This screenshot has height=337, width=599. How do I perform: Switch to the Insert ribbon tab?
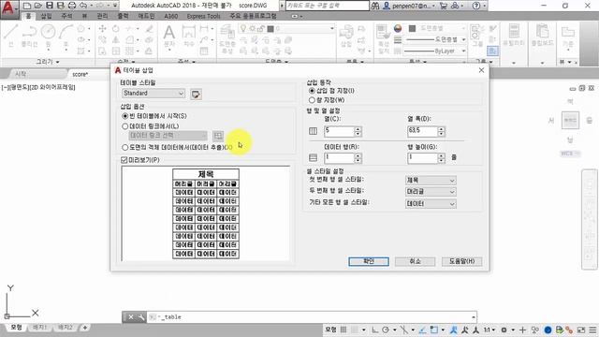pyautogui.click(x=46, y=16)
